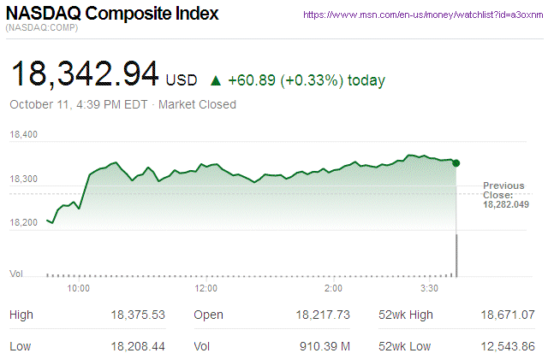
Task: Click the green up-arrow change indicator
Action: pos(216,81)
